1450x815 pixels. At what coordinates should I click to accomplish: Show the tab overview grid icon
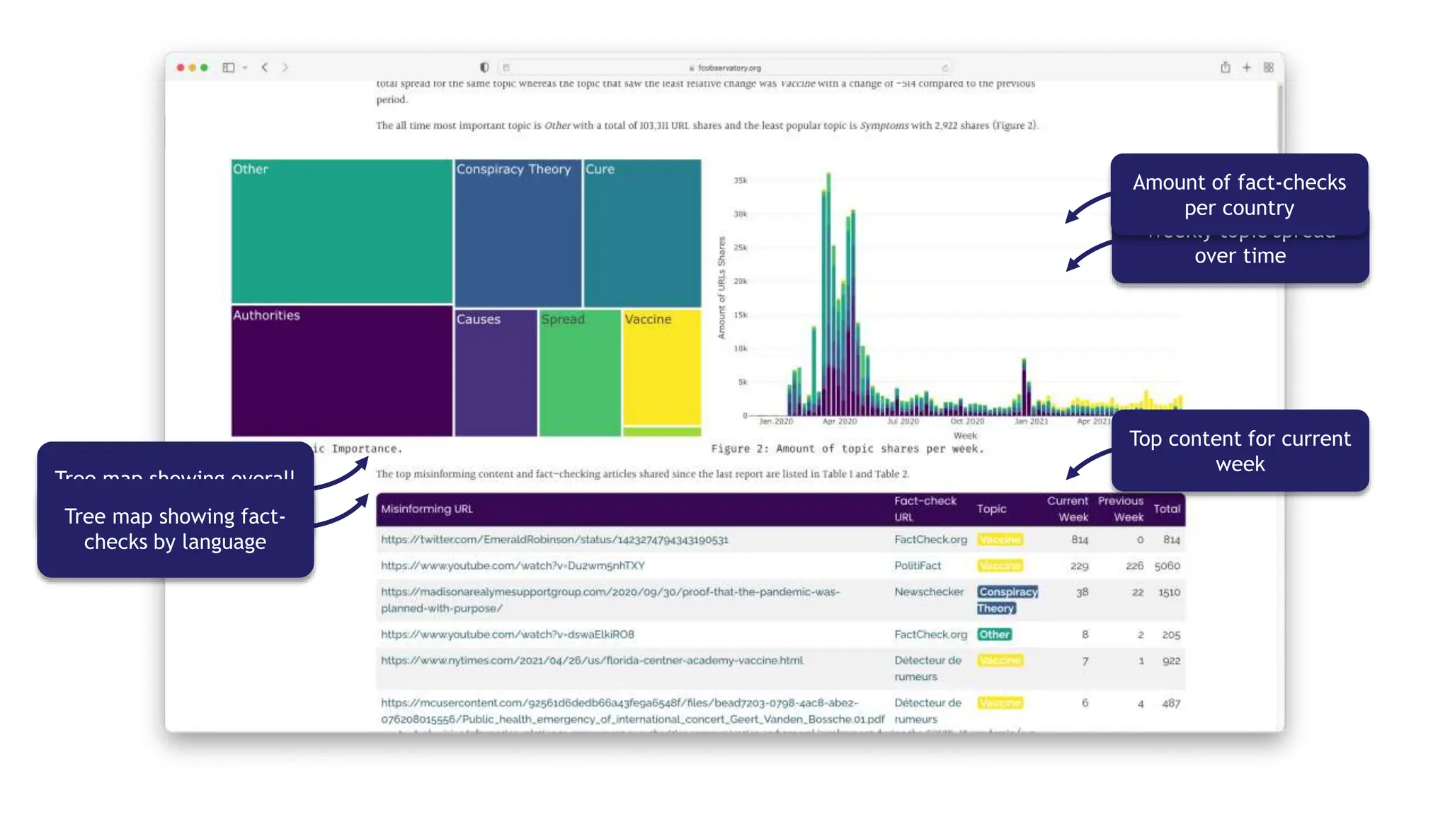[x=1269, y=67]
